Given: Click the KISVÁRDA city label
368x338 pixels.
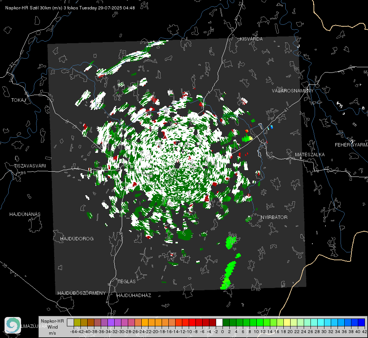Looking at the screenshot, I should click(251, 39).
